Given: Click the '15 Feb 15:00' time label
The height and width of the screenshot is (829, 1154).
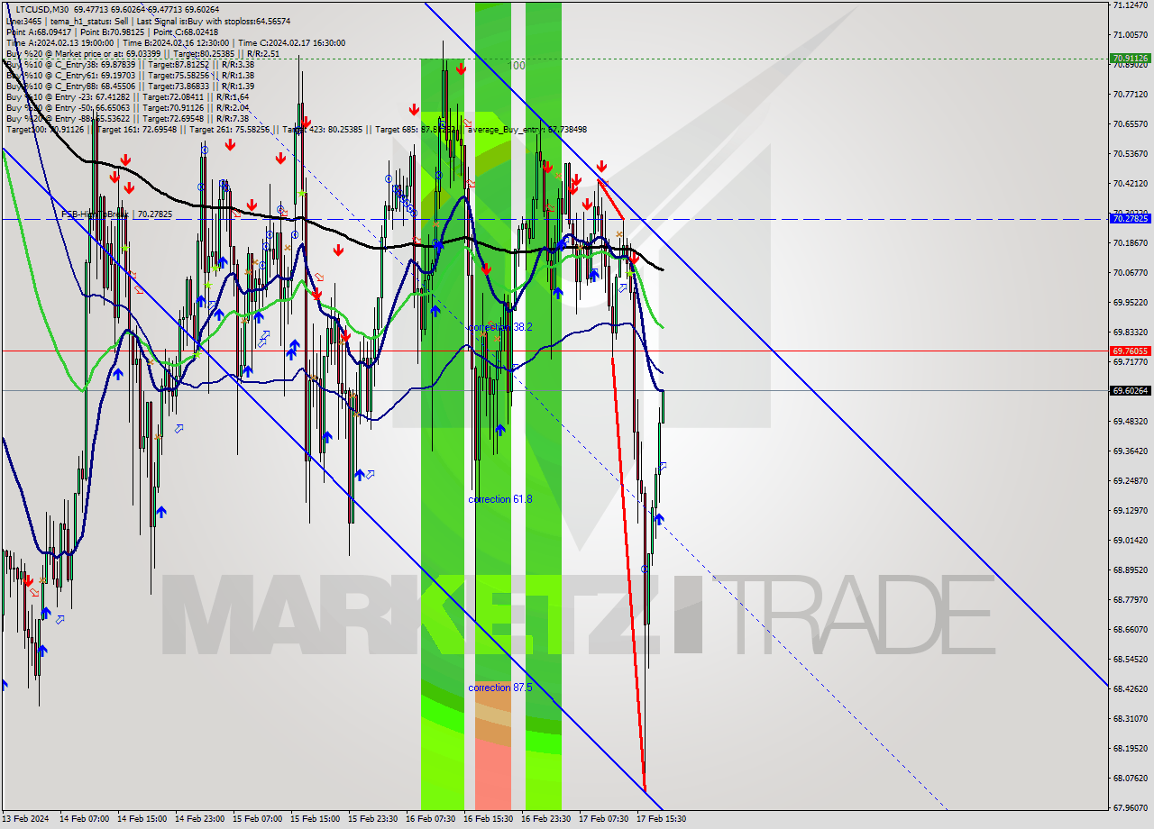Looking at the screenshot, I should (x=315, y=819).
